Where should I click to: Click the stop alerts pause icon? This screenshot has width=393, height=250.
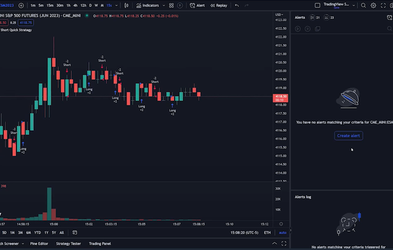point(308,29)
